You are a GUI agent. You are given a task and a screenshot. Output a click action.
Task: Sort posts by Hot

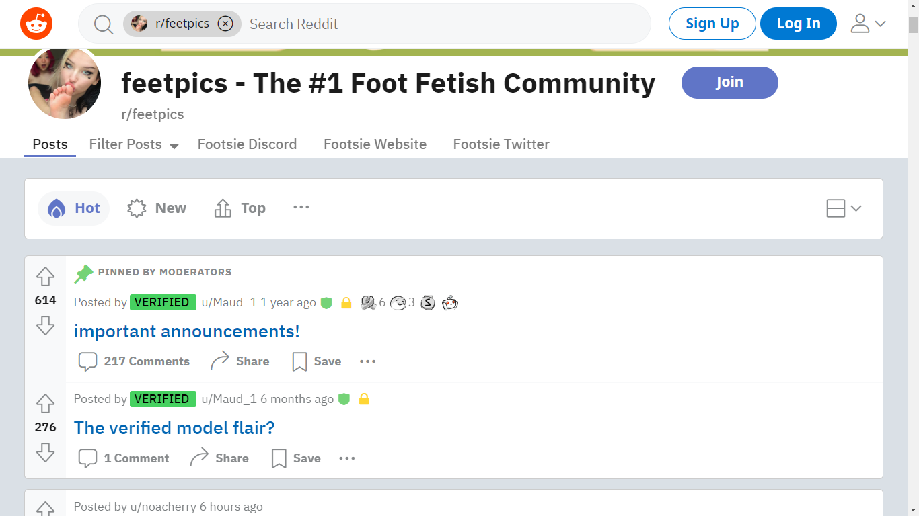pyautogui.click(x=74, y=208)
